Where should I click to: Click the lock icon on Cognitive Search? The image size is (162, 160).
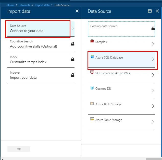73,44
